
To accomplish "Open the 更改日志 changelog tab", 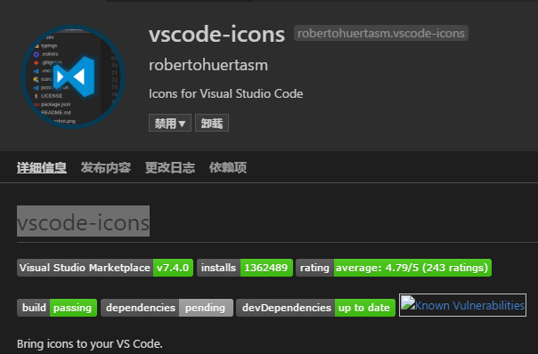I will click(170, 167).
